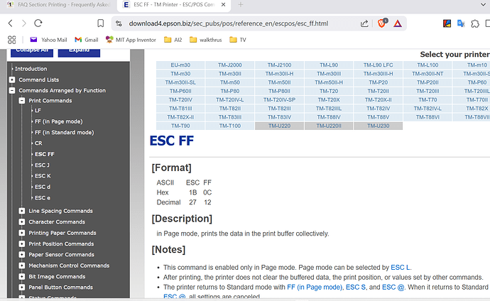Select ESC K tree item
Screen dimensions: 490x301
(43, 176)
